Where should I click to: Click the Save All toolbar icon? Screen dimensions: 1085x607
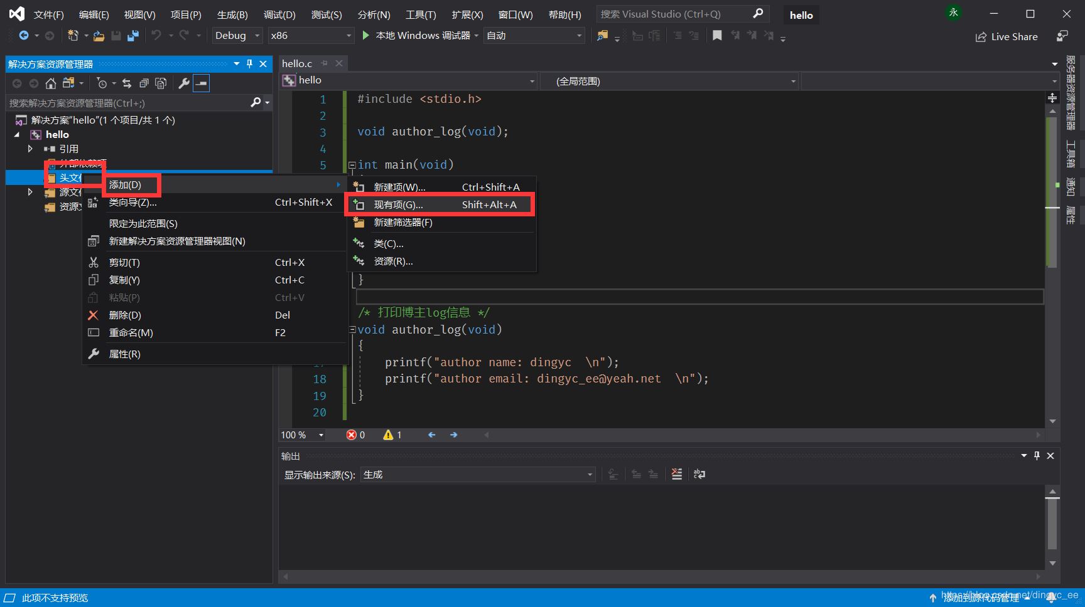(132, 36)
